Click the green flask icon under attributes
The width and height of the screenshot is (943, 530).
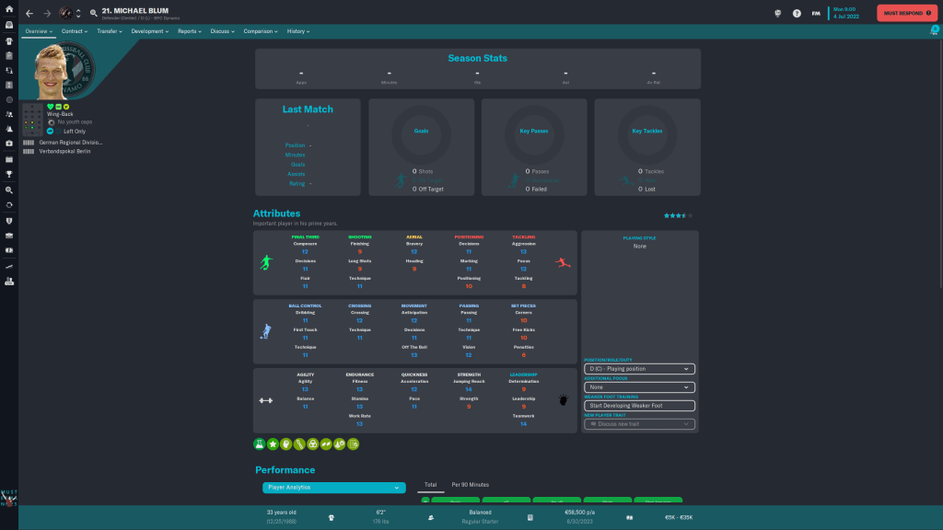coord(260,444)
